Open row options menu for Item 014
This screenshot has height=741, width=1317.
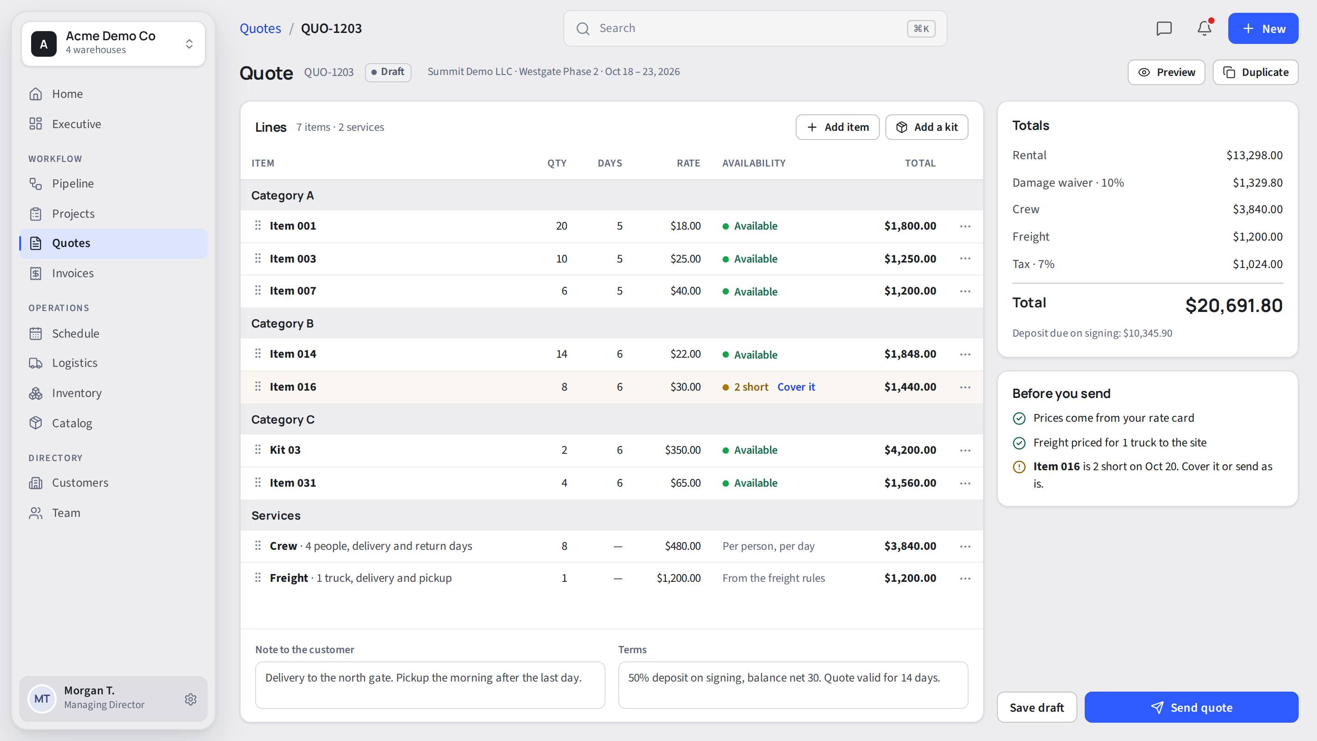965,354
